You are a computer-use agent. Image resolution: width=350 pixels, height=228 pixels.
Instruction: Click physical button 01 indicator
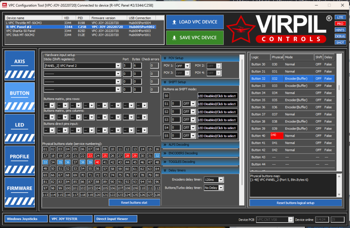click(x=45, y=149)
